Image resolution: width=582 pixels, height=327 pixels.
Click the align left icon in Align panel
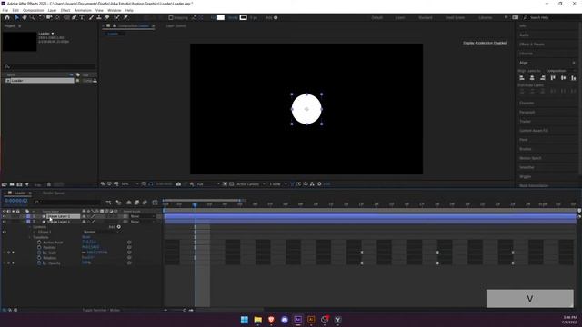click(x=522, y=78)
